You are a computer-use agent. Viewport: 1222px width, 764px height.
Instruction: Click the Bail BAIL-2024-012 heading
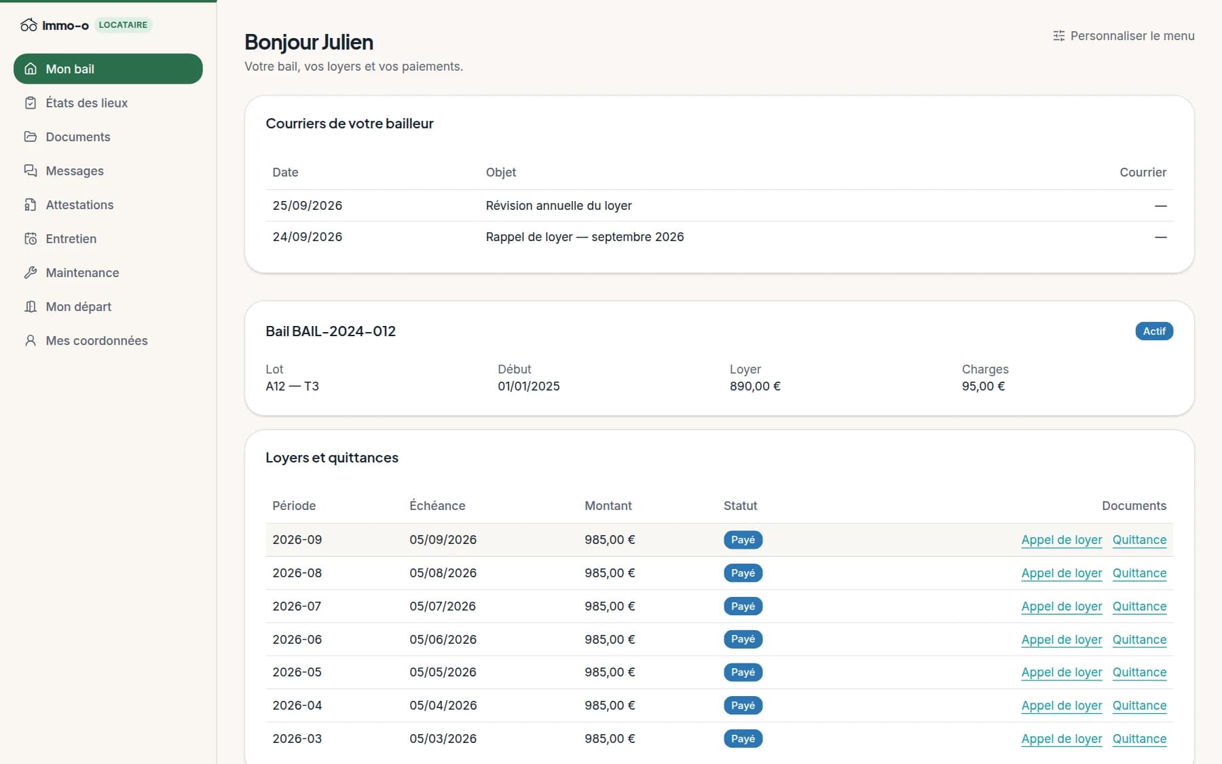(x=331, y=331)
